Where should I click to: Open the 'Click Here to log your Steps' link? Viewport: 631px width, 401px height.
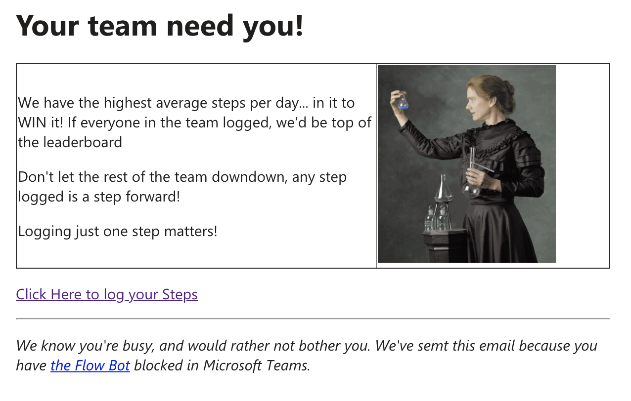click(x=107, y=294)
